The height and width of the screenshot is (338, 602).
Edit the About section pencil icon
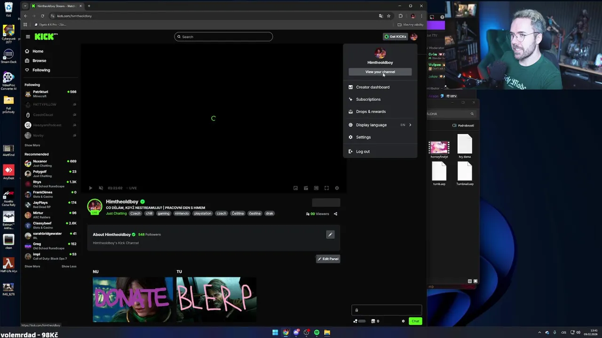pos(330,234)
